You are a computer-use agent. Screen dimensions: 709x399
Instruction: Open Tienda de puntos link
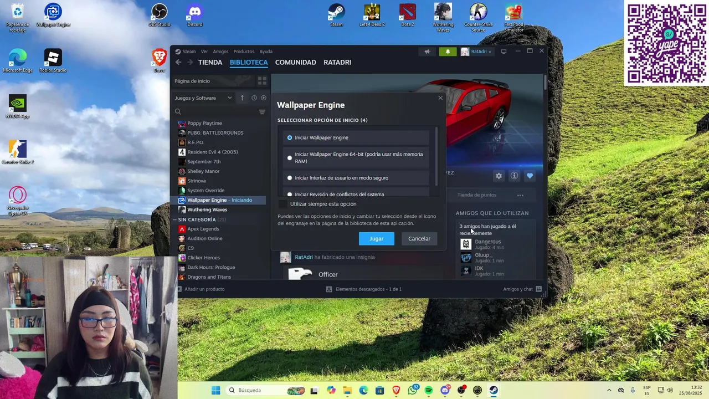[476, 195]
